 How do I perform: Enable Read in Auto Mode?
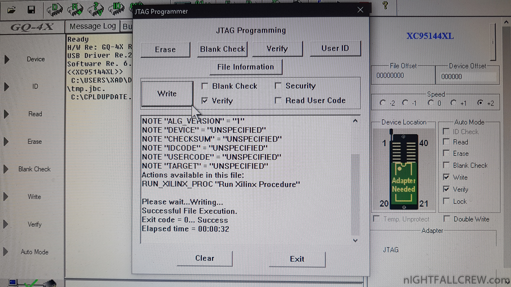(x=446, y=142)
